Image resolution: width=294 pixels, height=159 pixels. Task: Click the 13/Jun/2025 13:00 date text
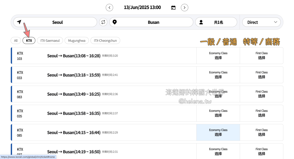[142, 7]
